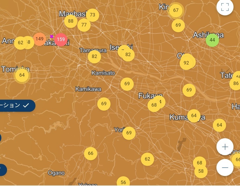Select the 69 marker below Kamisato
240x186 pixels.
127,84
